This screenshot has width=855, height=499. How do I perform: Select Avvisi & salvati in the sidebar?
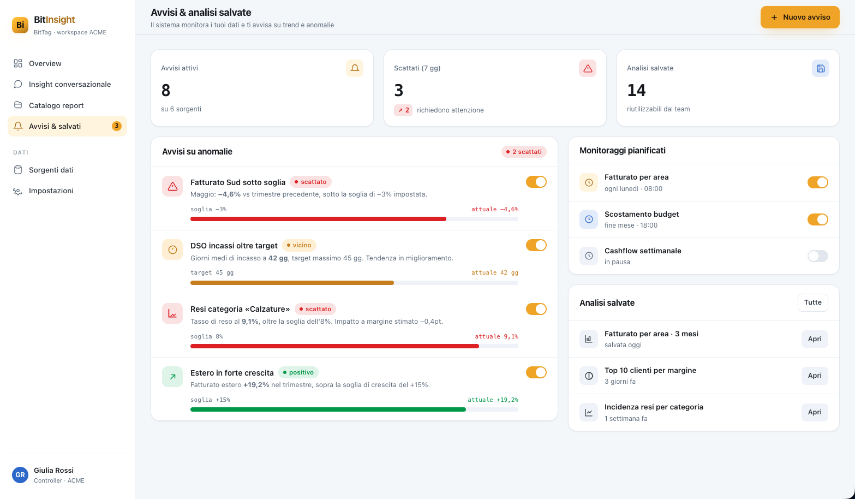click(x=67, y=126)
